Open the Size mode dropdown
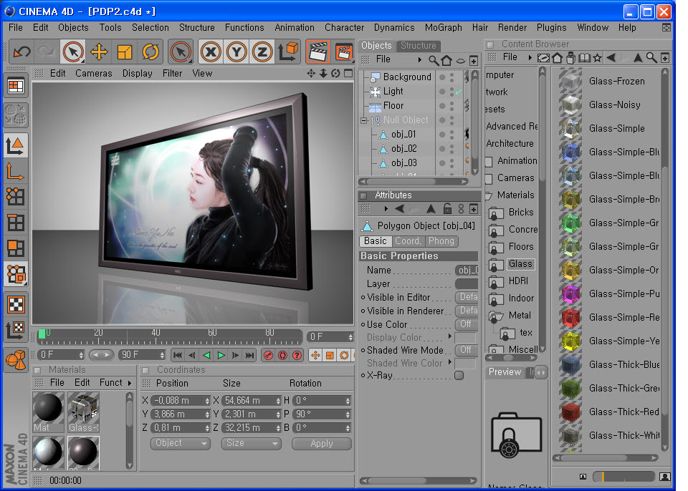This screenshot has height=491, width=688. [x=251, y=443]
